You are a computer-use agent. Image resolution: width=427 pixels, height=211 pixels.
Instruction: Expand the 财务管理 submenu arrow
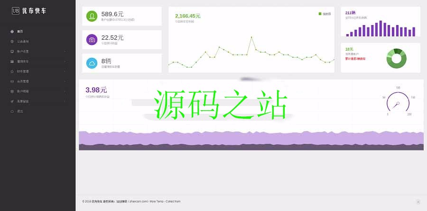pyautogui.click(x=65, y=71)
